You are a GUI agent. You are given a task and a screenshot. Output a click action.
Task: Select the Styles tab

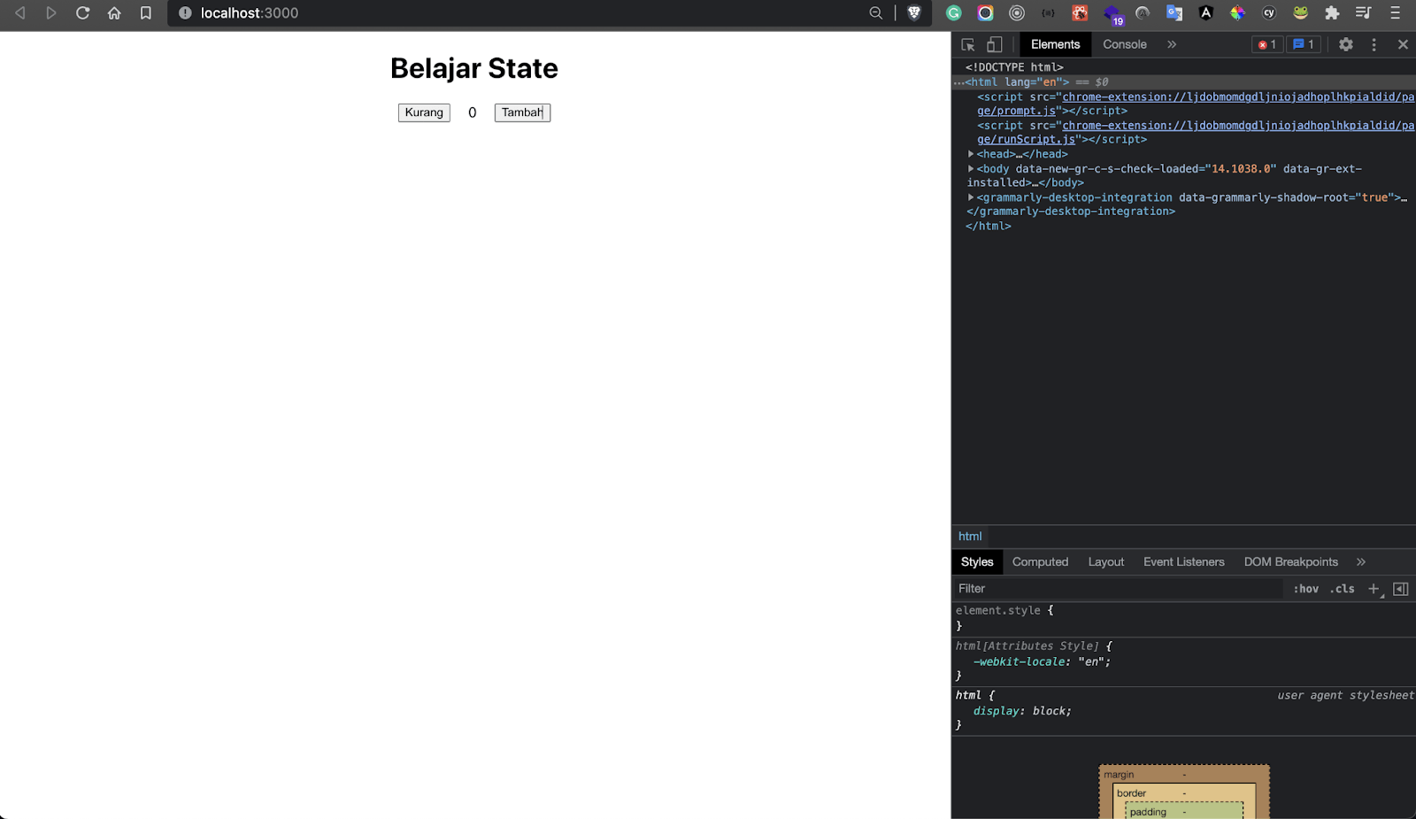977,562
